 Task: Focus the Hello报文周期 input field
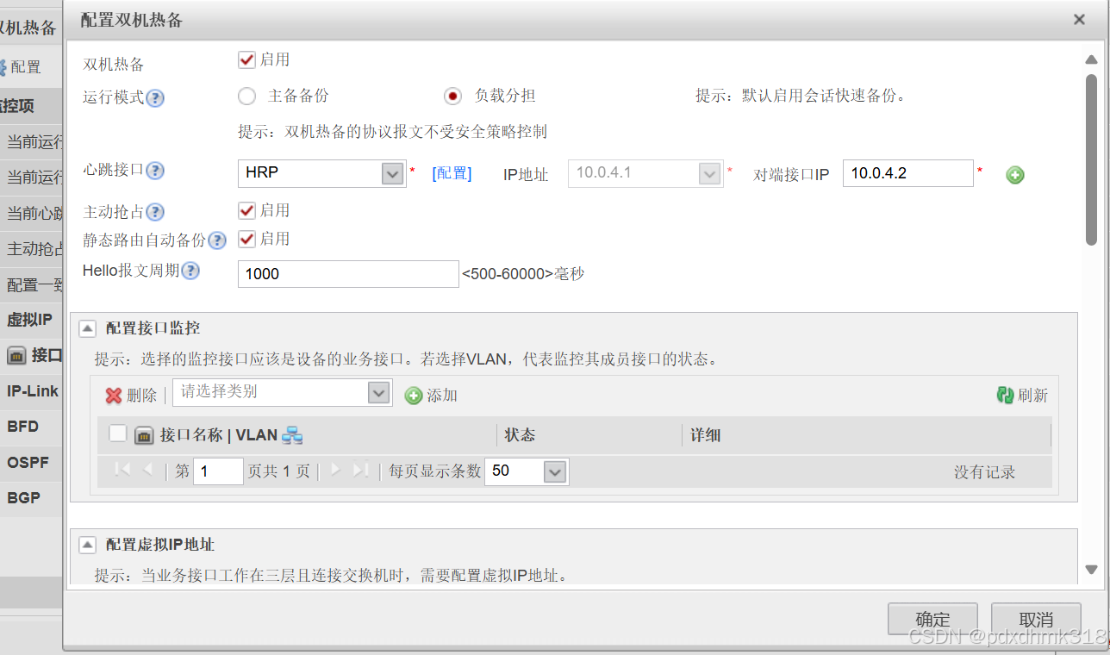click(348, 274)
